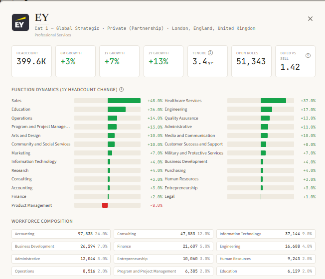Open the Function Dynamics info icon
Viewport: 325px width, 279px height.
(x=122, y=90)
